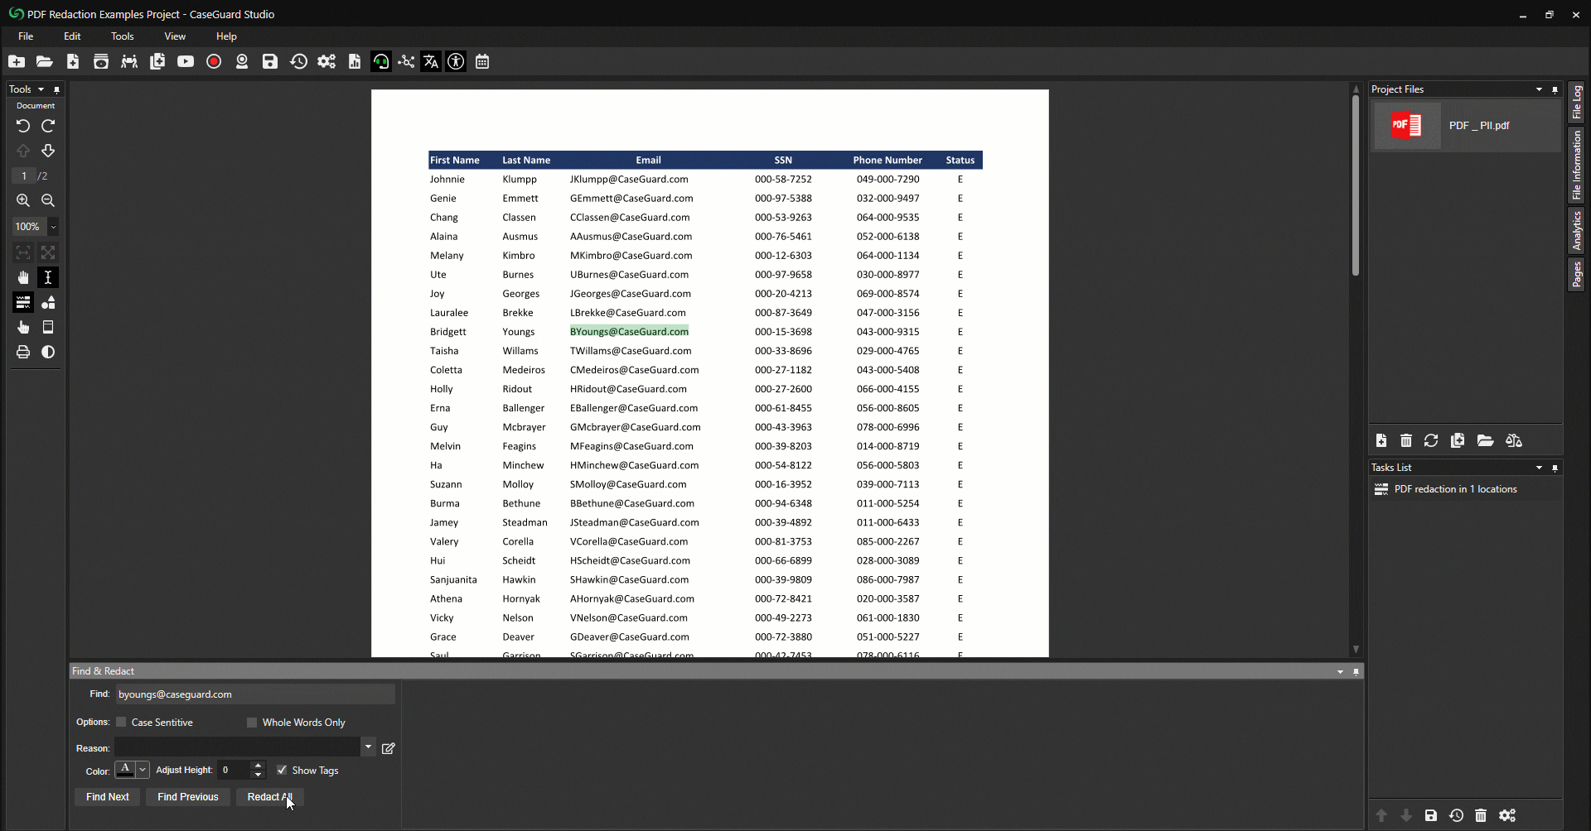Open the audio redaction (headset) tool

click(381, 61)
